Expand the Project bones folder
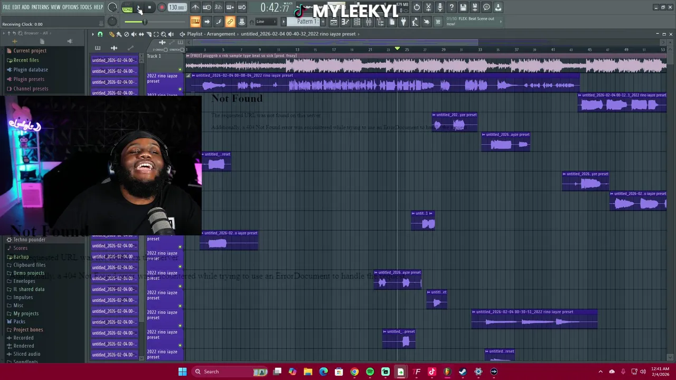The height and width of the screenshot is (380, 676). tap(28, 330)
